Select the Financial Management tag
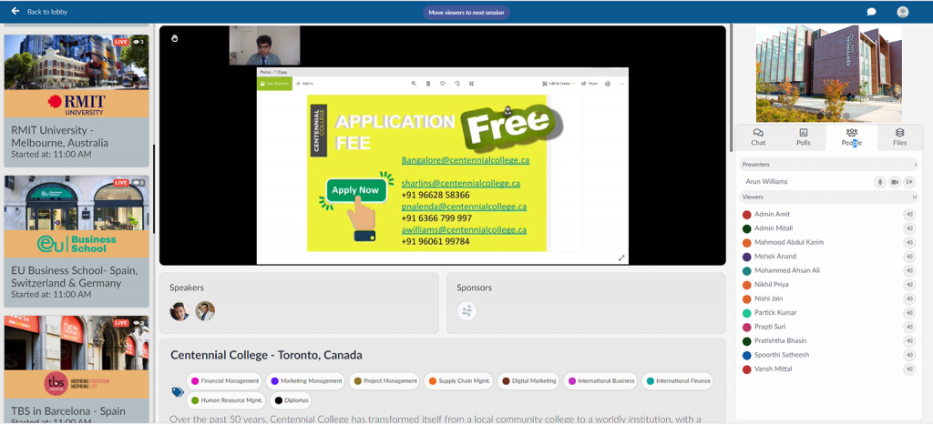Image resolution: width=933 pixels, height=425 pixels. [224, 381]
